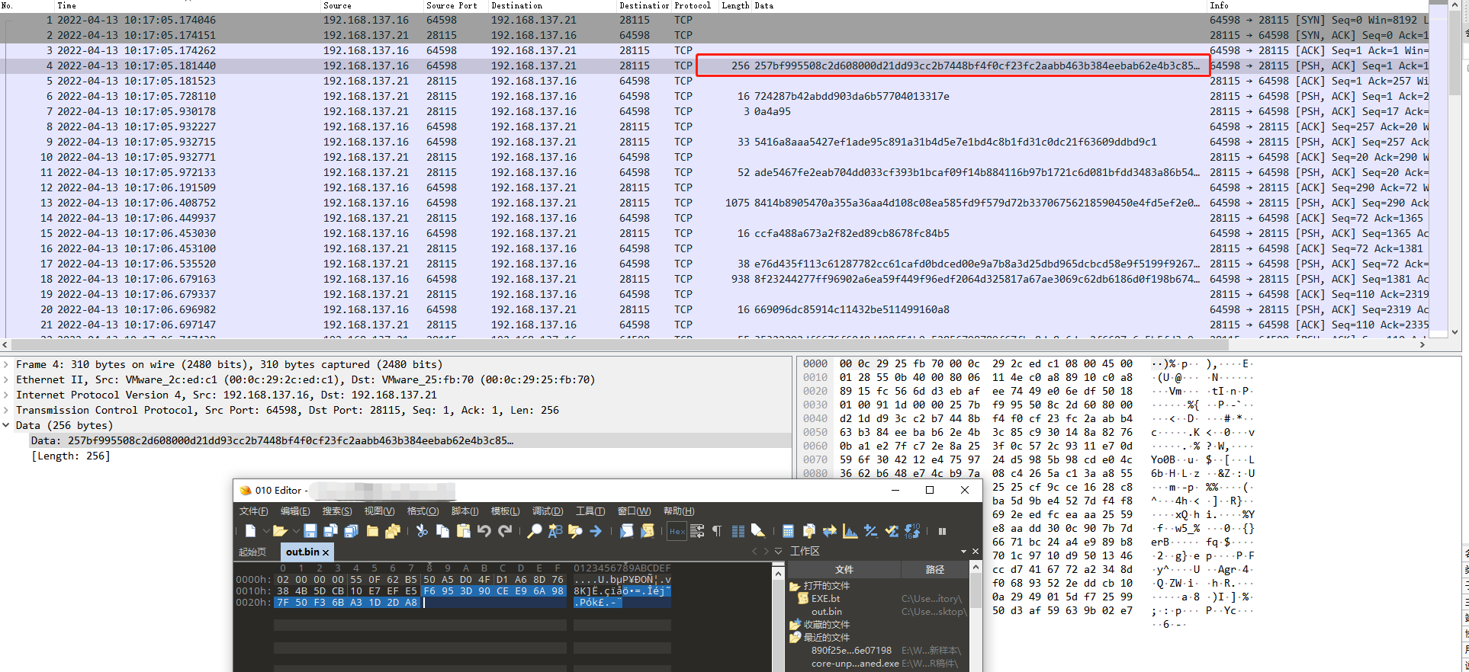This screenshot has height=672, width=1469.
Task: Toggle the Hex edit-as mode button
Action: click(677, 532)
